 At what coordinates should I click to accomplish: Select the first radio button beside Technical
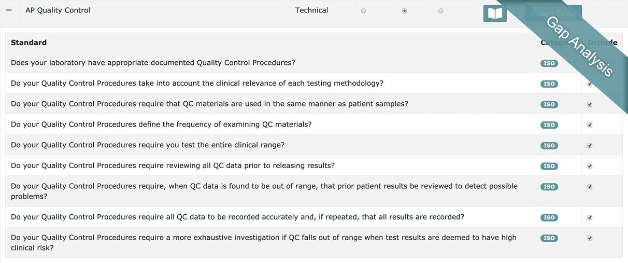364,11
